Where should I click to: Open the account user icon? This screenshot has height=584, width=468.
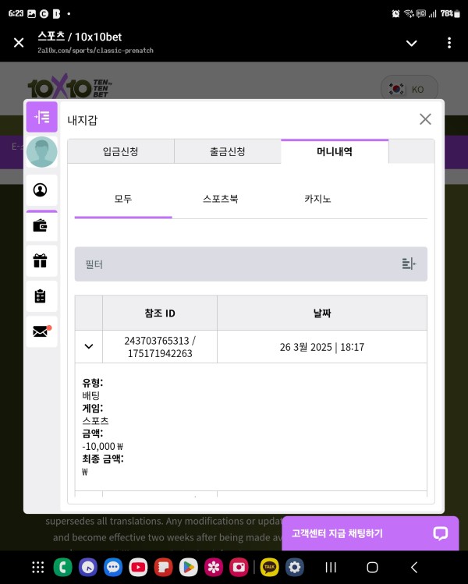(x=41, y=189)
